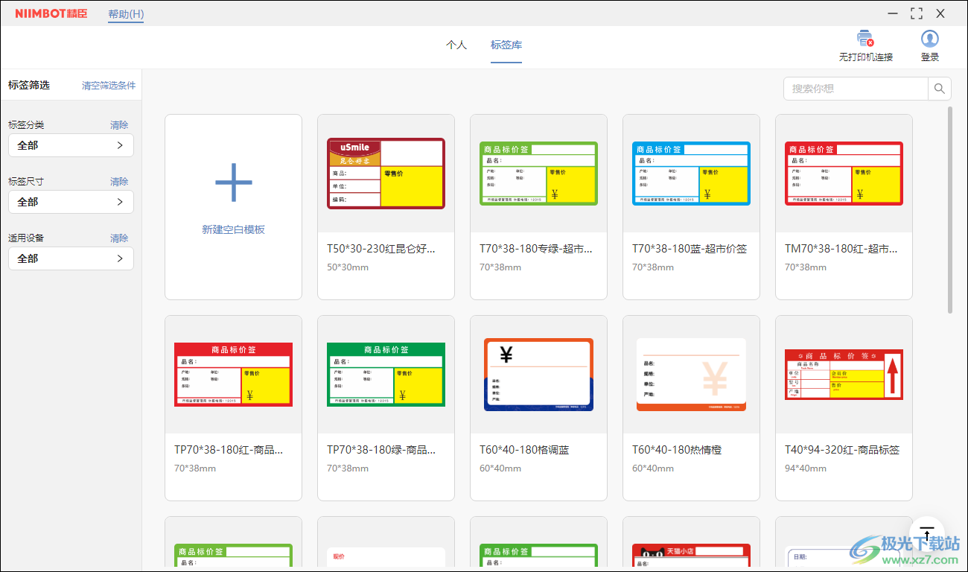This screenshot has height=572, width=968.
Task: Switch to the 个人 tab
Action: tap(456, 45)
